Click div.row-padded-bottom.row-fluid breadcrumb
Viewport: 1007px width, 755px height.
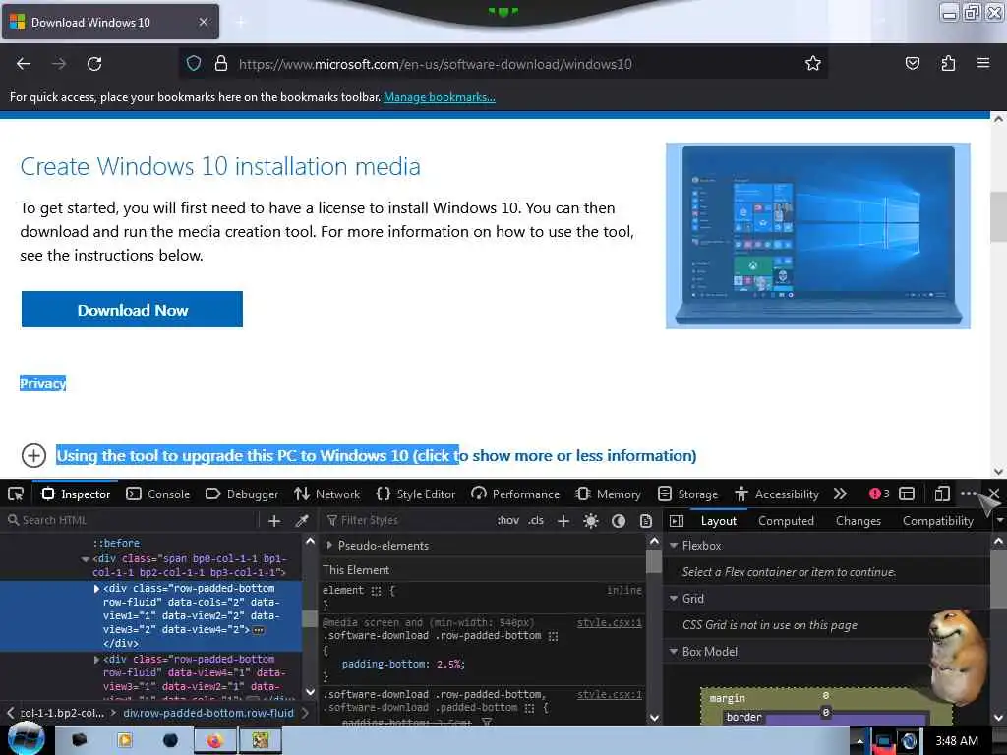tap(208, 713)
